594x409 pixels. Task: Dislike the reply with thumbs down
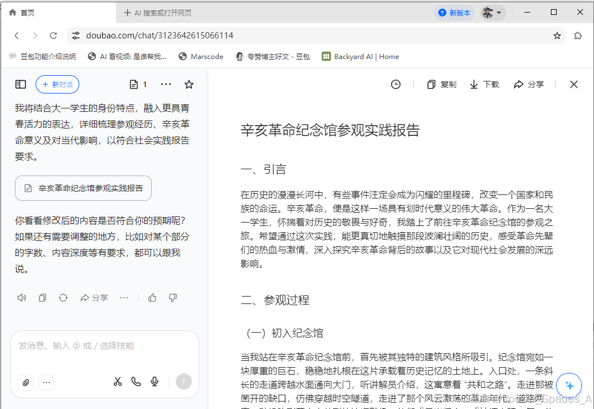tap(173, 298)
